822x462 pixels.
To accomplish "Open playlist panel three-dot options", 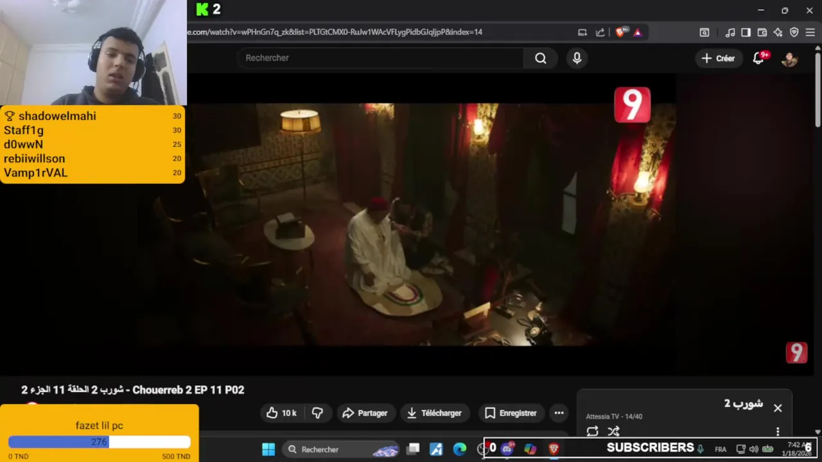I will [x=778, y=431].
